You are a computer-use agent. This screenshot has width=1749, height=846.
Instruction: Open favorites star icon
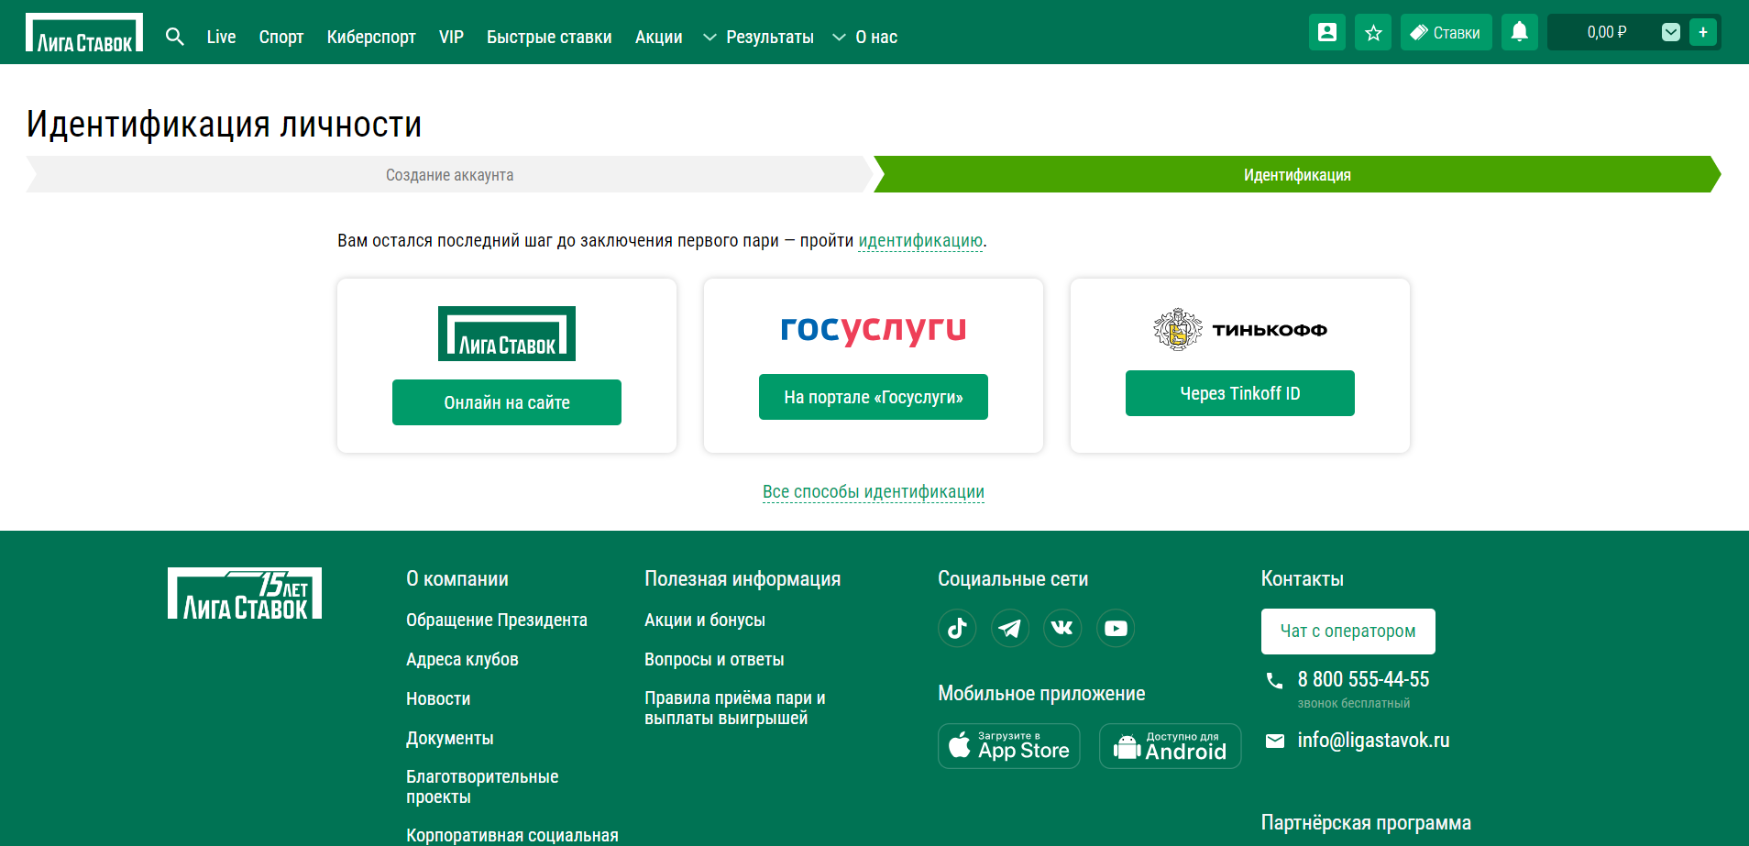click(1372, 32)
